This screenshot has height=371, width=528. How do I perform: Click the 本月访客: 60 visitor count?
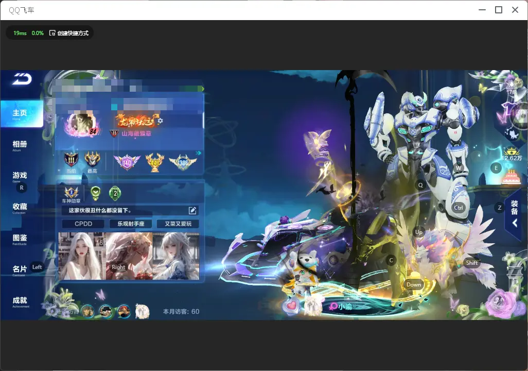pyautogui.click(x=181, y=312)
